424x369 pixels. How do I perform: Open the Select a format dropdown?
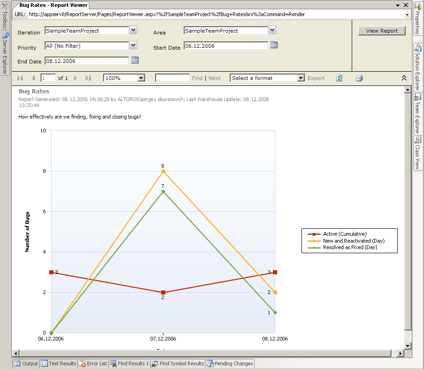point(301,78)
